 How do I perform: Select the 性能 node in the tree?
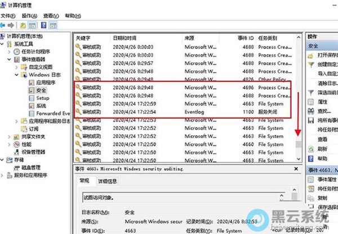(26, 144)
